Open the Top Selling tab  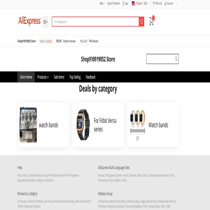75,77
